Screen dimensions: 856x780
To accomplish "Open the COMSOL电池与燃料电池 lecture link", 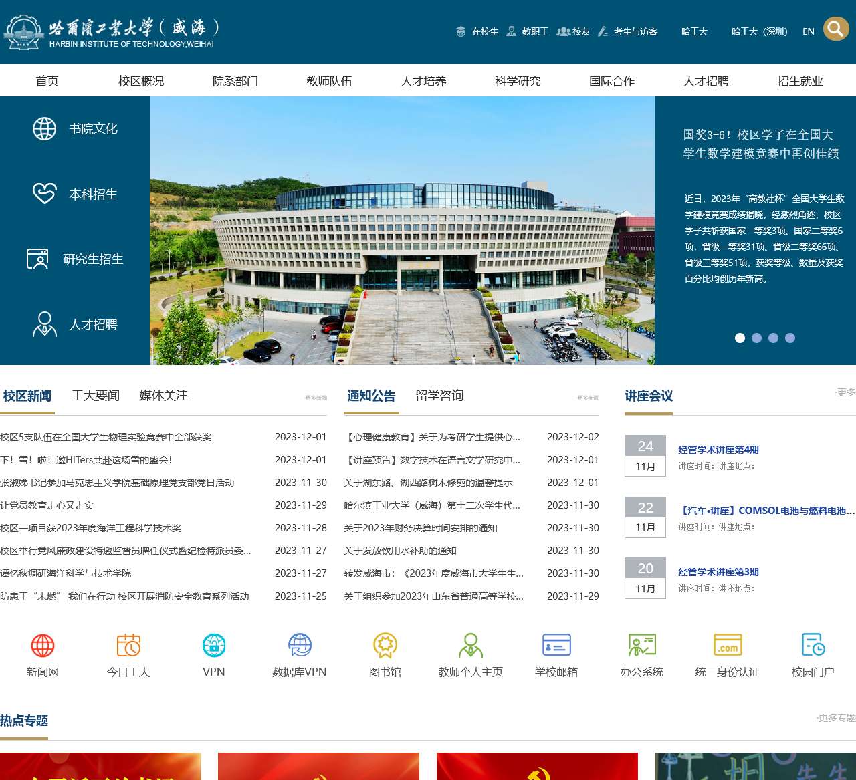I will pos(766,511).
